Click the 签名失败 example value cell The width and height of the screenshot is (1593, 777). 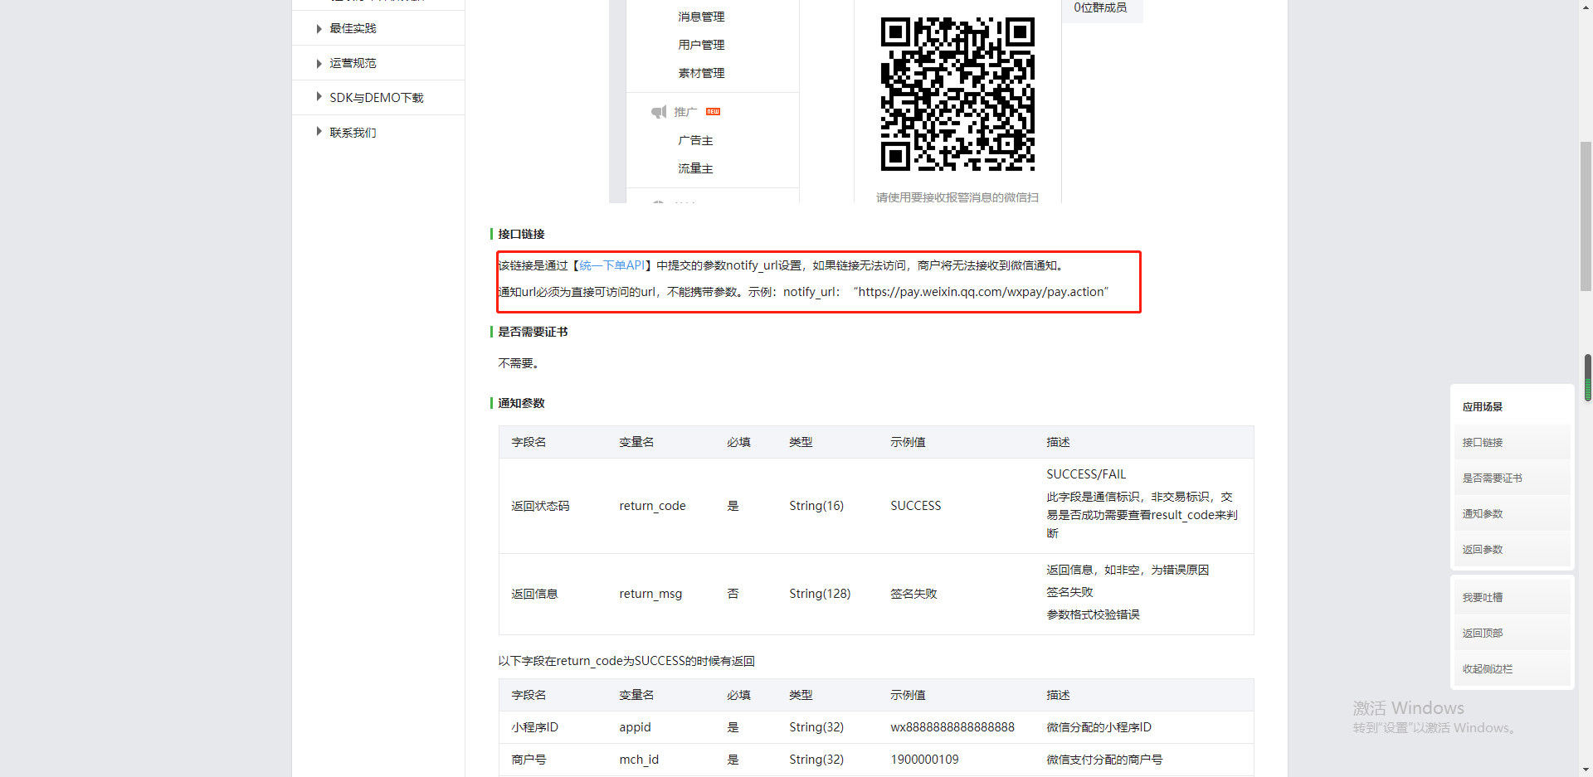913,594
